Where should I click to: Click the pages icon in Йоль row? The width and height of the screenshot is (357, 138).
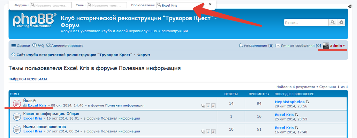coord(203,106)
